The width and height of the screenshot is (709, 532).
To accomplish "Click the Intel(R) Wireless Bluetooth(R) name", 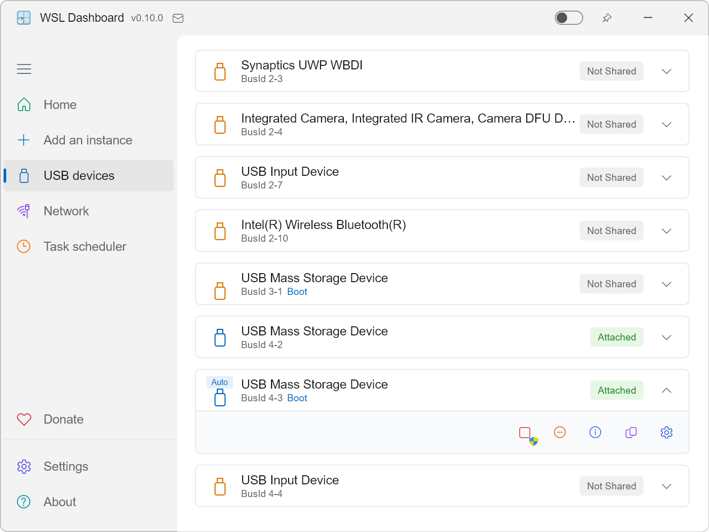I will (x=324, y=225).
